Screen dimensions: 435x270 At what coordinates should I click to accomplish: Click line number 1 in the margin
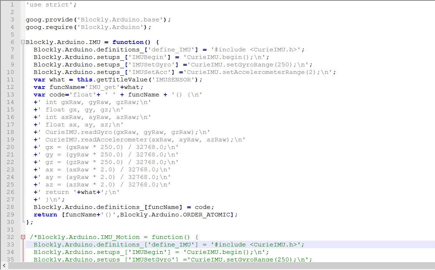[x=12, y=5]
